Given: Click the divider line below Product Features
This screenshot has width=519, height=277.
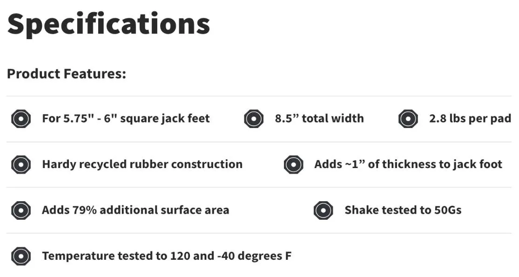Looking at the screenshot, I should (x=259, y=96).
